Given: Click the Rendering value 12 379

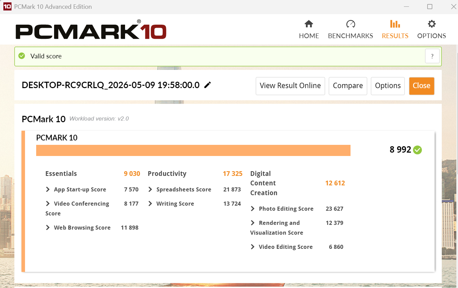Looking at the screenshot, I should [334, 223].
